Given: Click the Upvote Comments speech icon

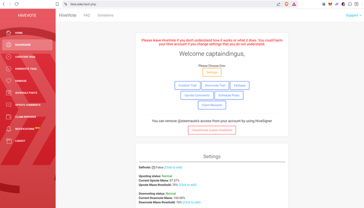Looking at the screenshot, I should coord(9,105).
